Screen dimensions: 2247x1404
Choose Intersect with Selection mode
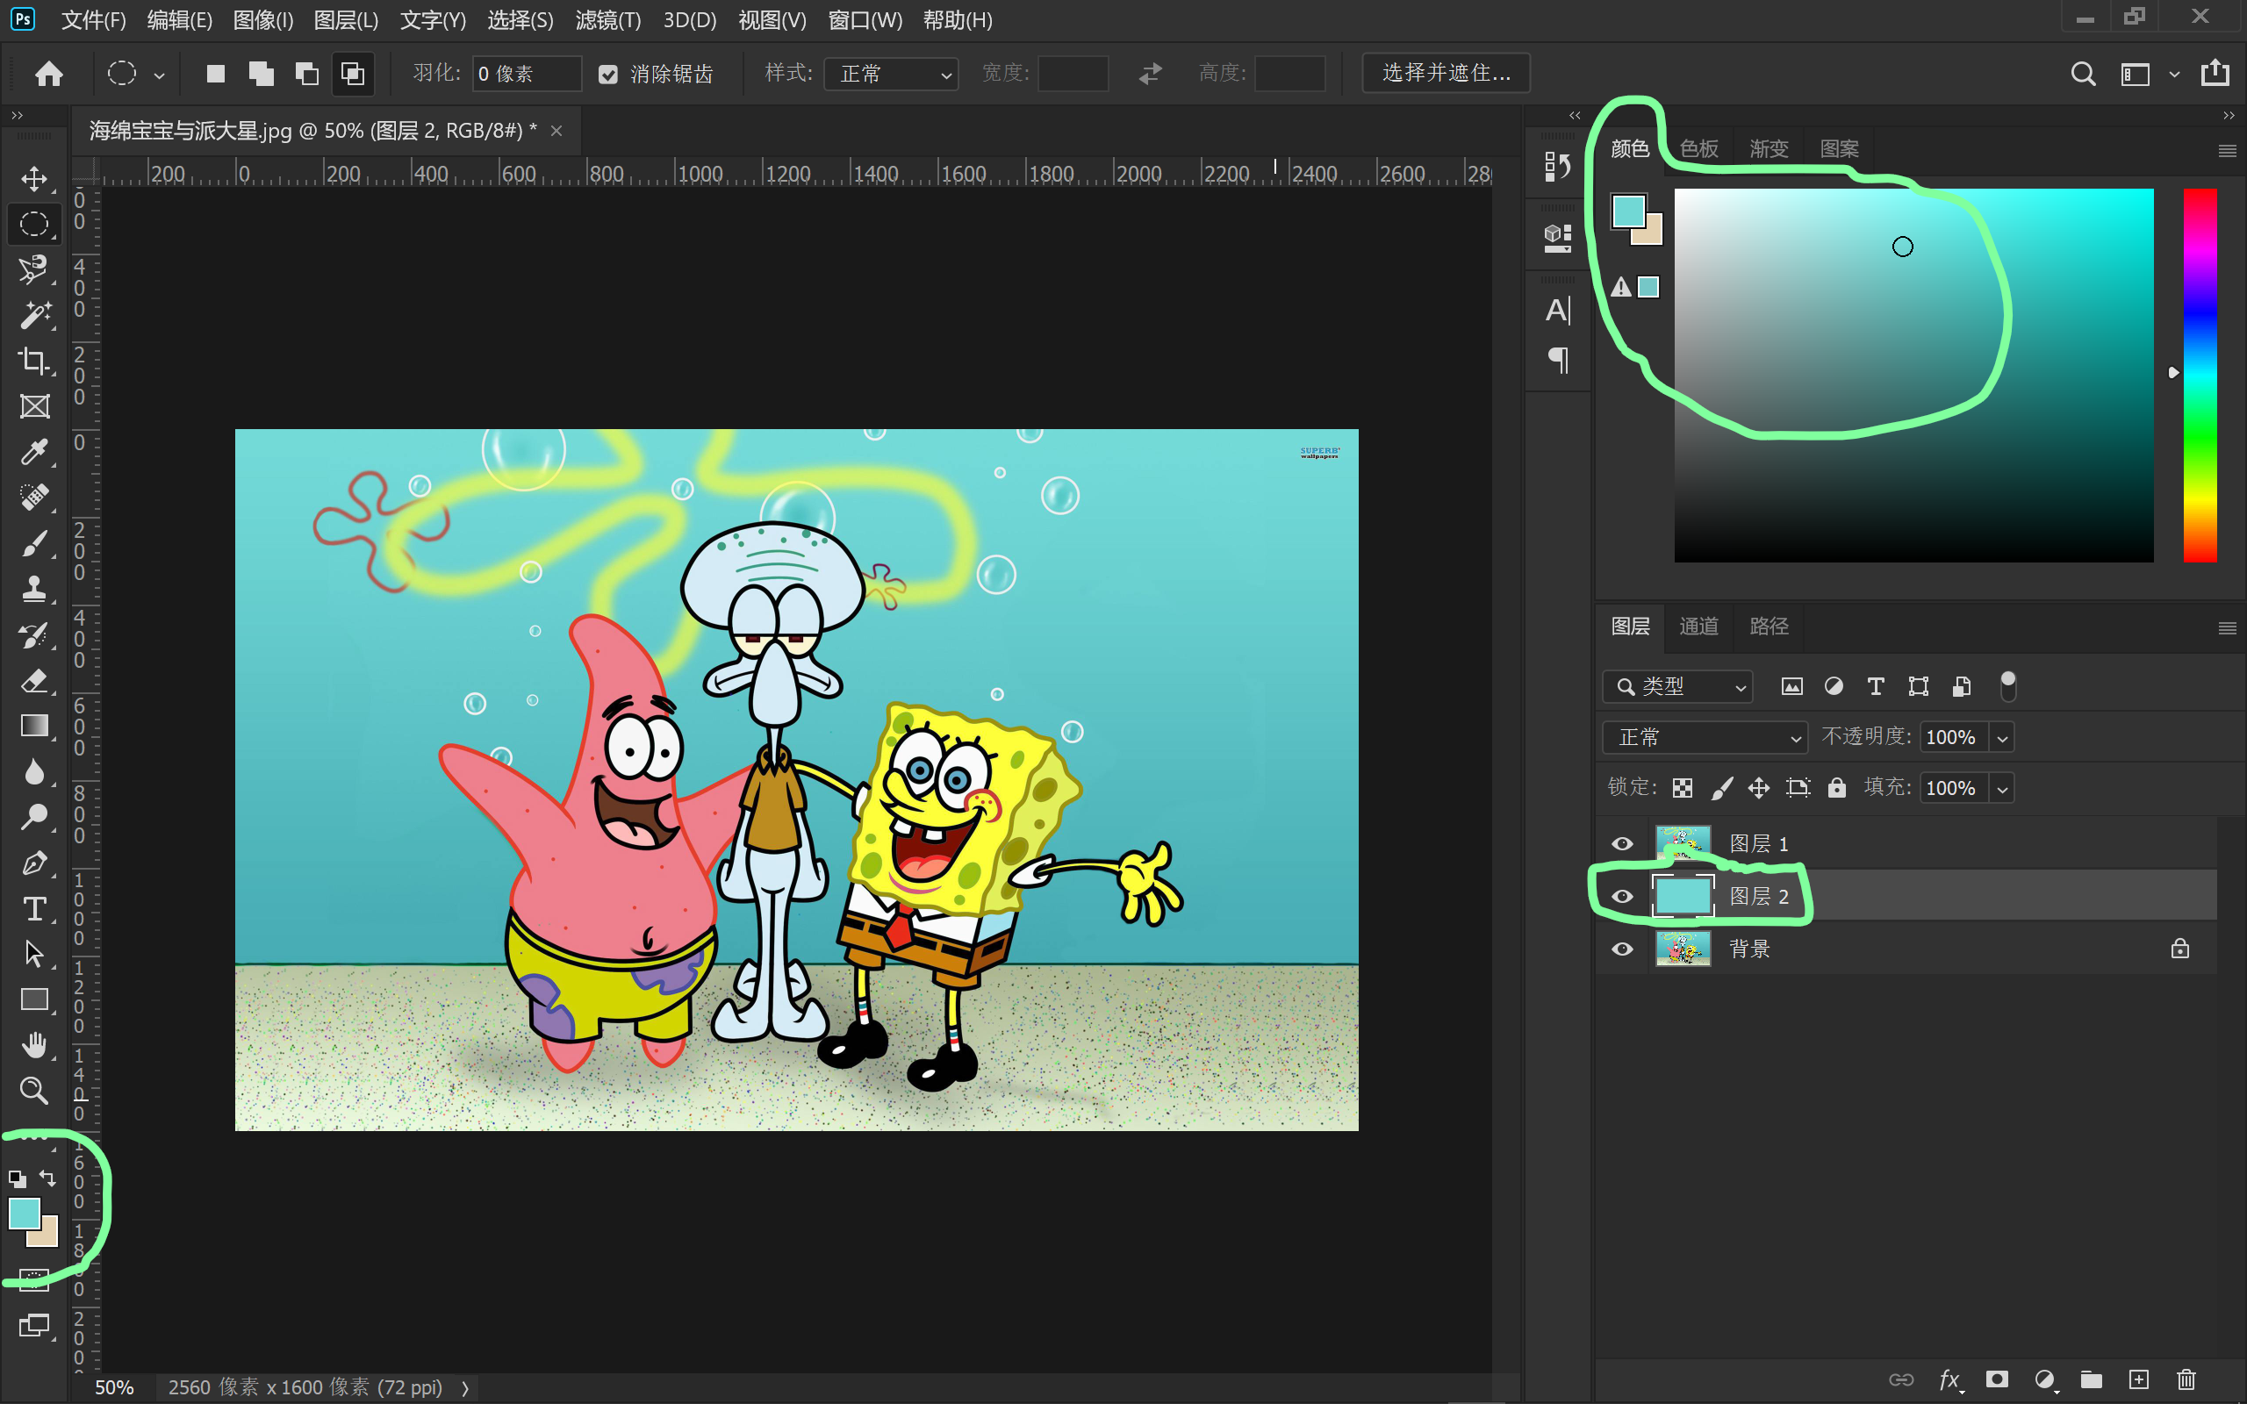353,74
